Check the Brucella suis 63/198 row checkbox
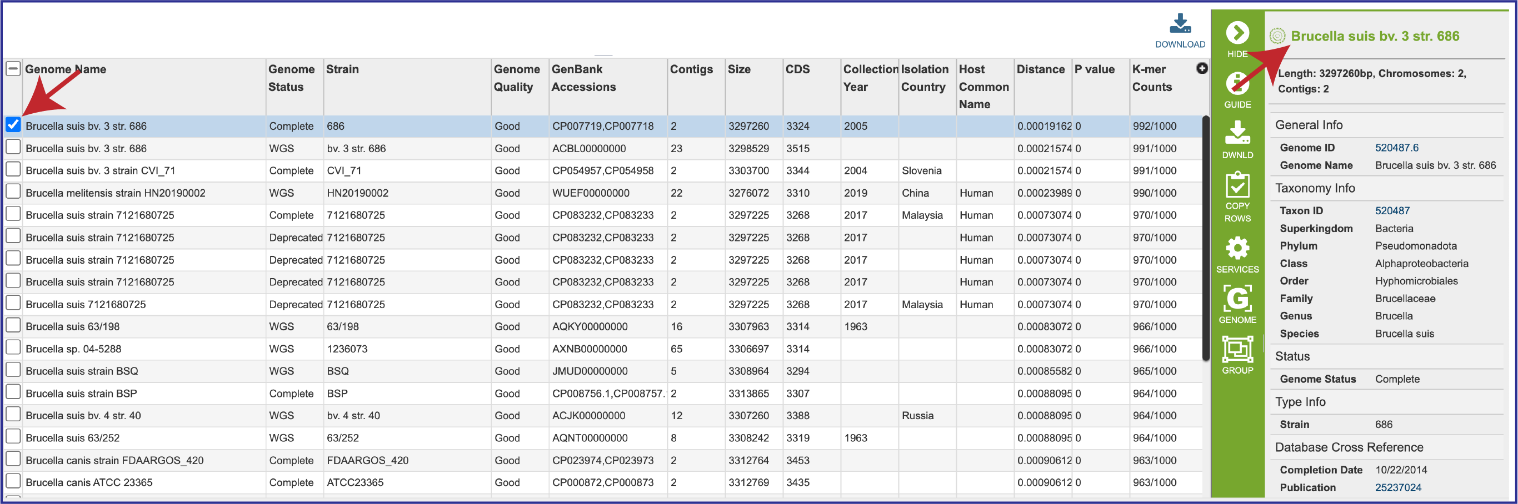Image resolution: width=1518 pixels, height=504 pixels. click(13, 326)
